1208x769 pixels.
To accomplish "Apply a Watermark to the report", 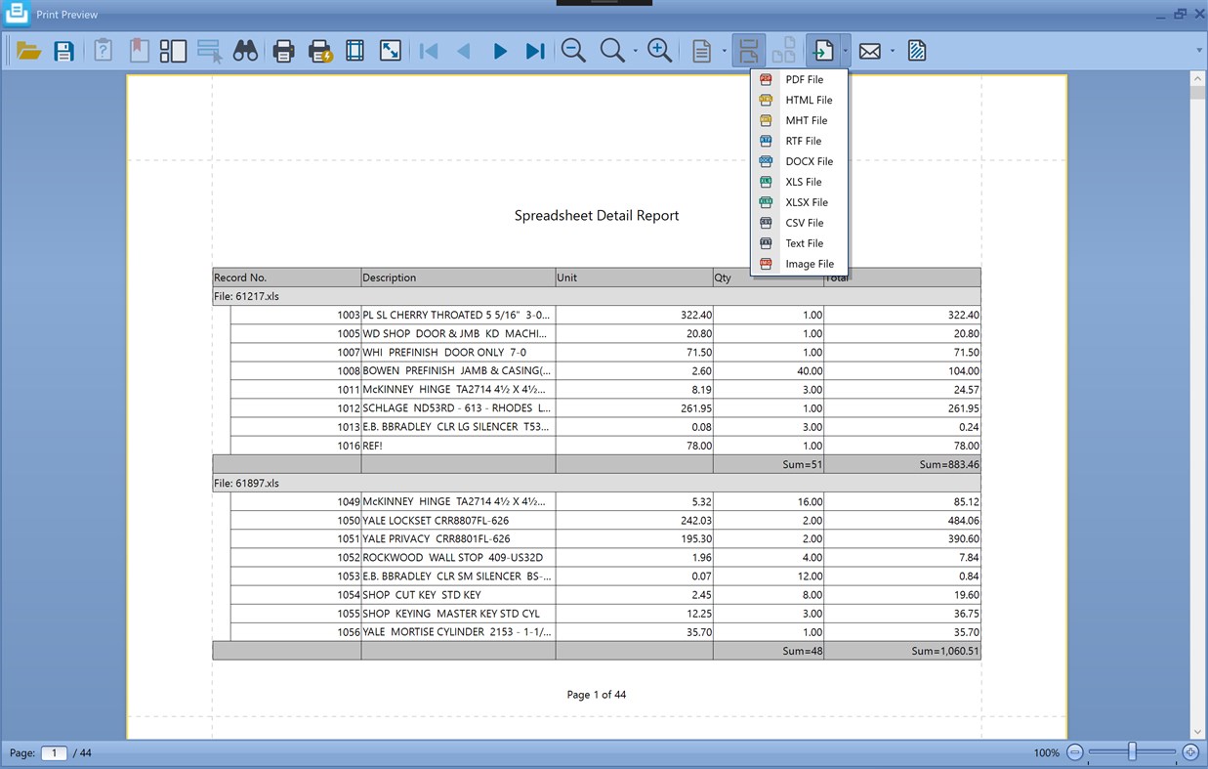I will [916, 50].
